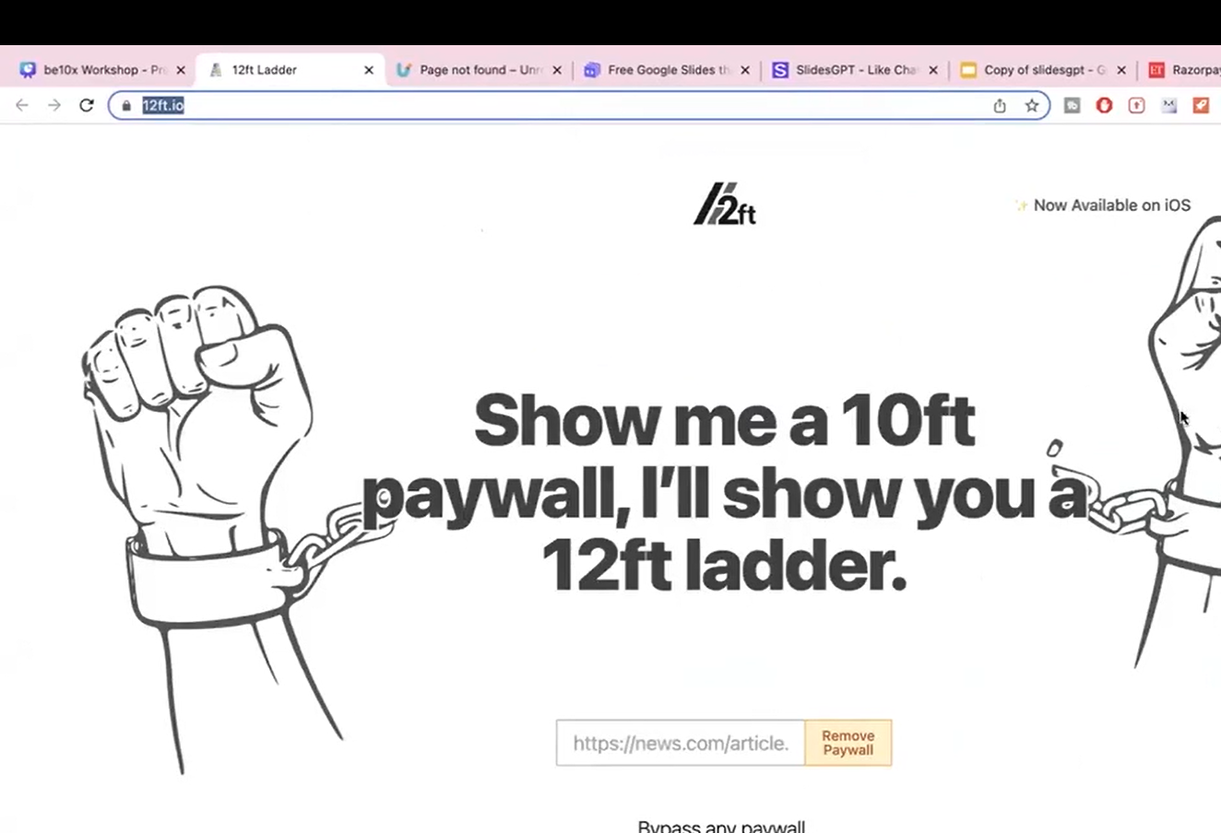The width and height of the screenshot is (1221, 833).
Task: Open the SlidesGPT tab
Action: [846, 70]
